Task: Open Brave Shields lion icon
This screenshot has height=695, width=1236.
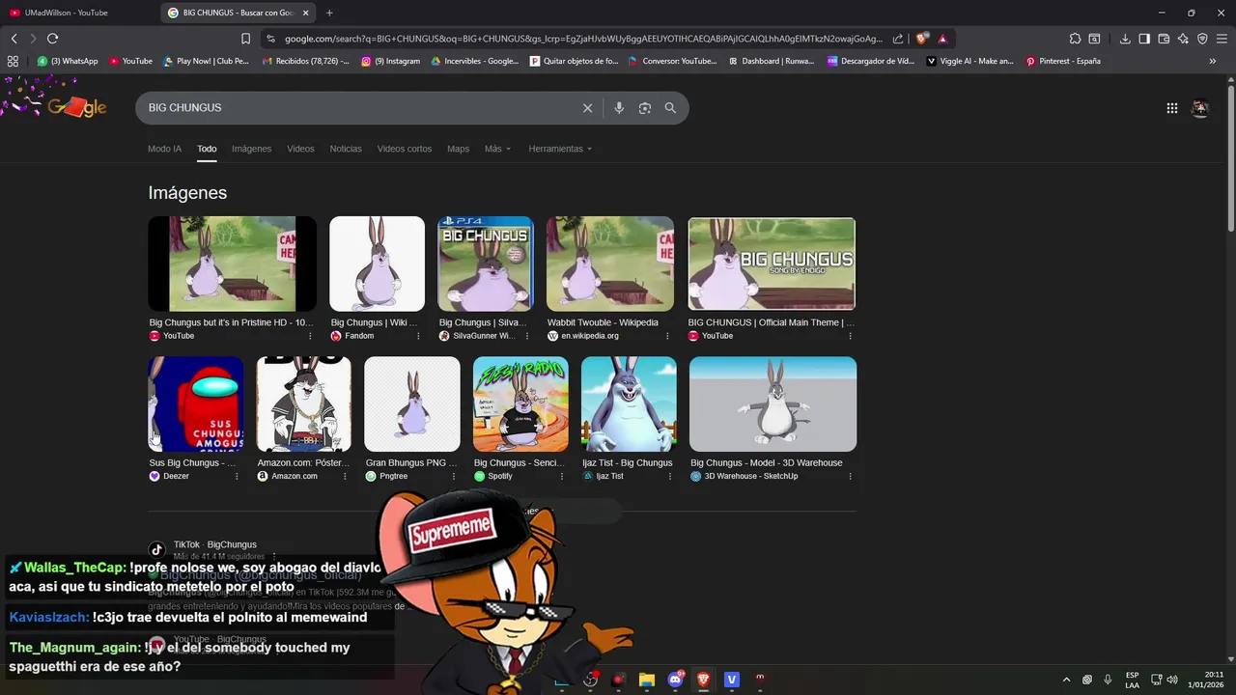Action: click(922, 39)
